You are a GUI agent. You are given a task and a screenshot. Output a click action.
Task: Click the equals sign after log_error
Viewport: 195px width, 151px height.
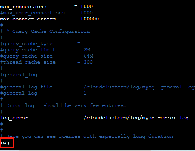tap(79, 118)
